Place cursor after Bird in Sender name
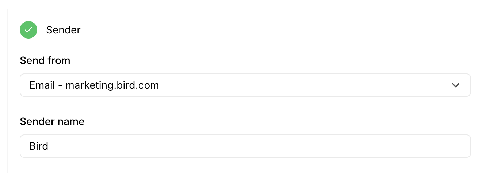 point(49,146)
